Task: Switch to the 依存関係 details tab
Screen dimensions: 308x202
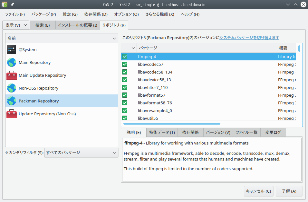Action: 190,133
